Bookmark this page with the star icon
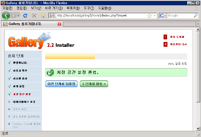 click(x=149, y=16)
